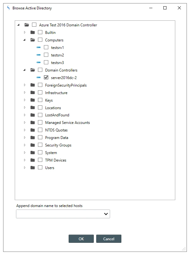The height and width of the screenshot is (255, 190).
Task: Click the testsrv1 computer host icon
Action: 39,48
